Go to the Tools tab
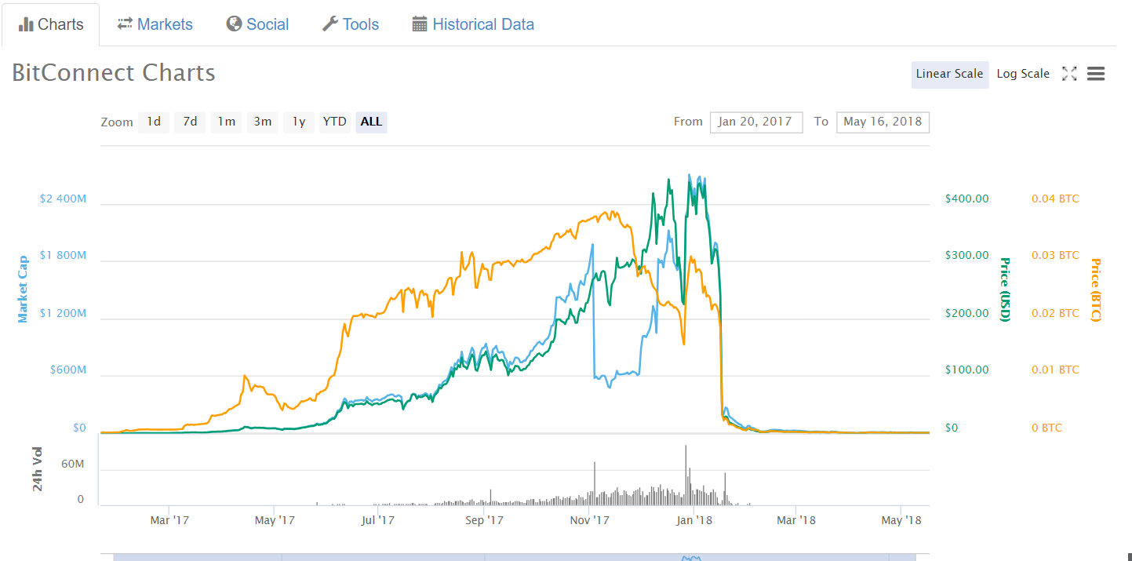 click(x=351, y=24)
